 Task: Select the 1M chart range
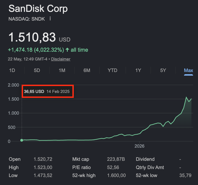click(62, 70)
